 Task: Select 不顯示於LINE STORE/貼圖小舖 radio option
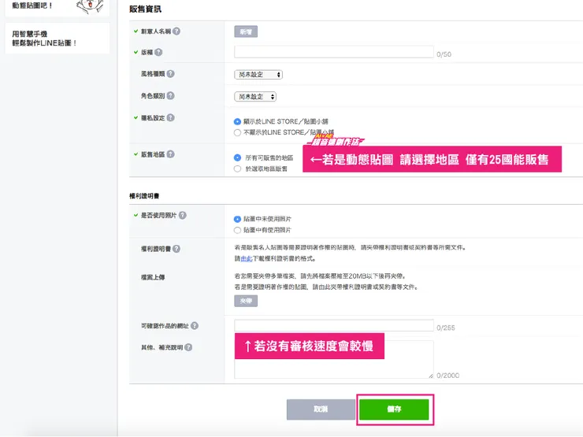[238, 132]
